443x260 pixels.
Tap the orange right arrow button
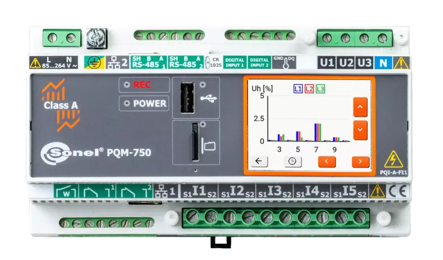pos(361,161)
